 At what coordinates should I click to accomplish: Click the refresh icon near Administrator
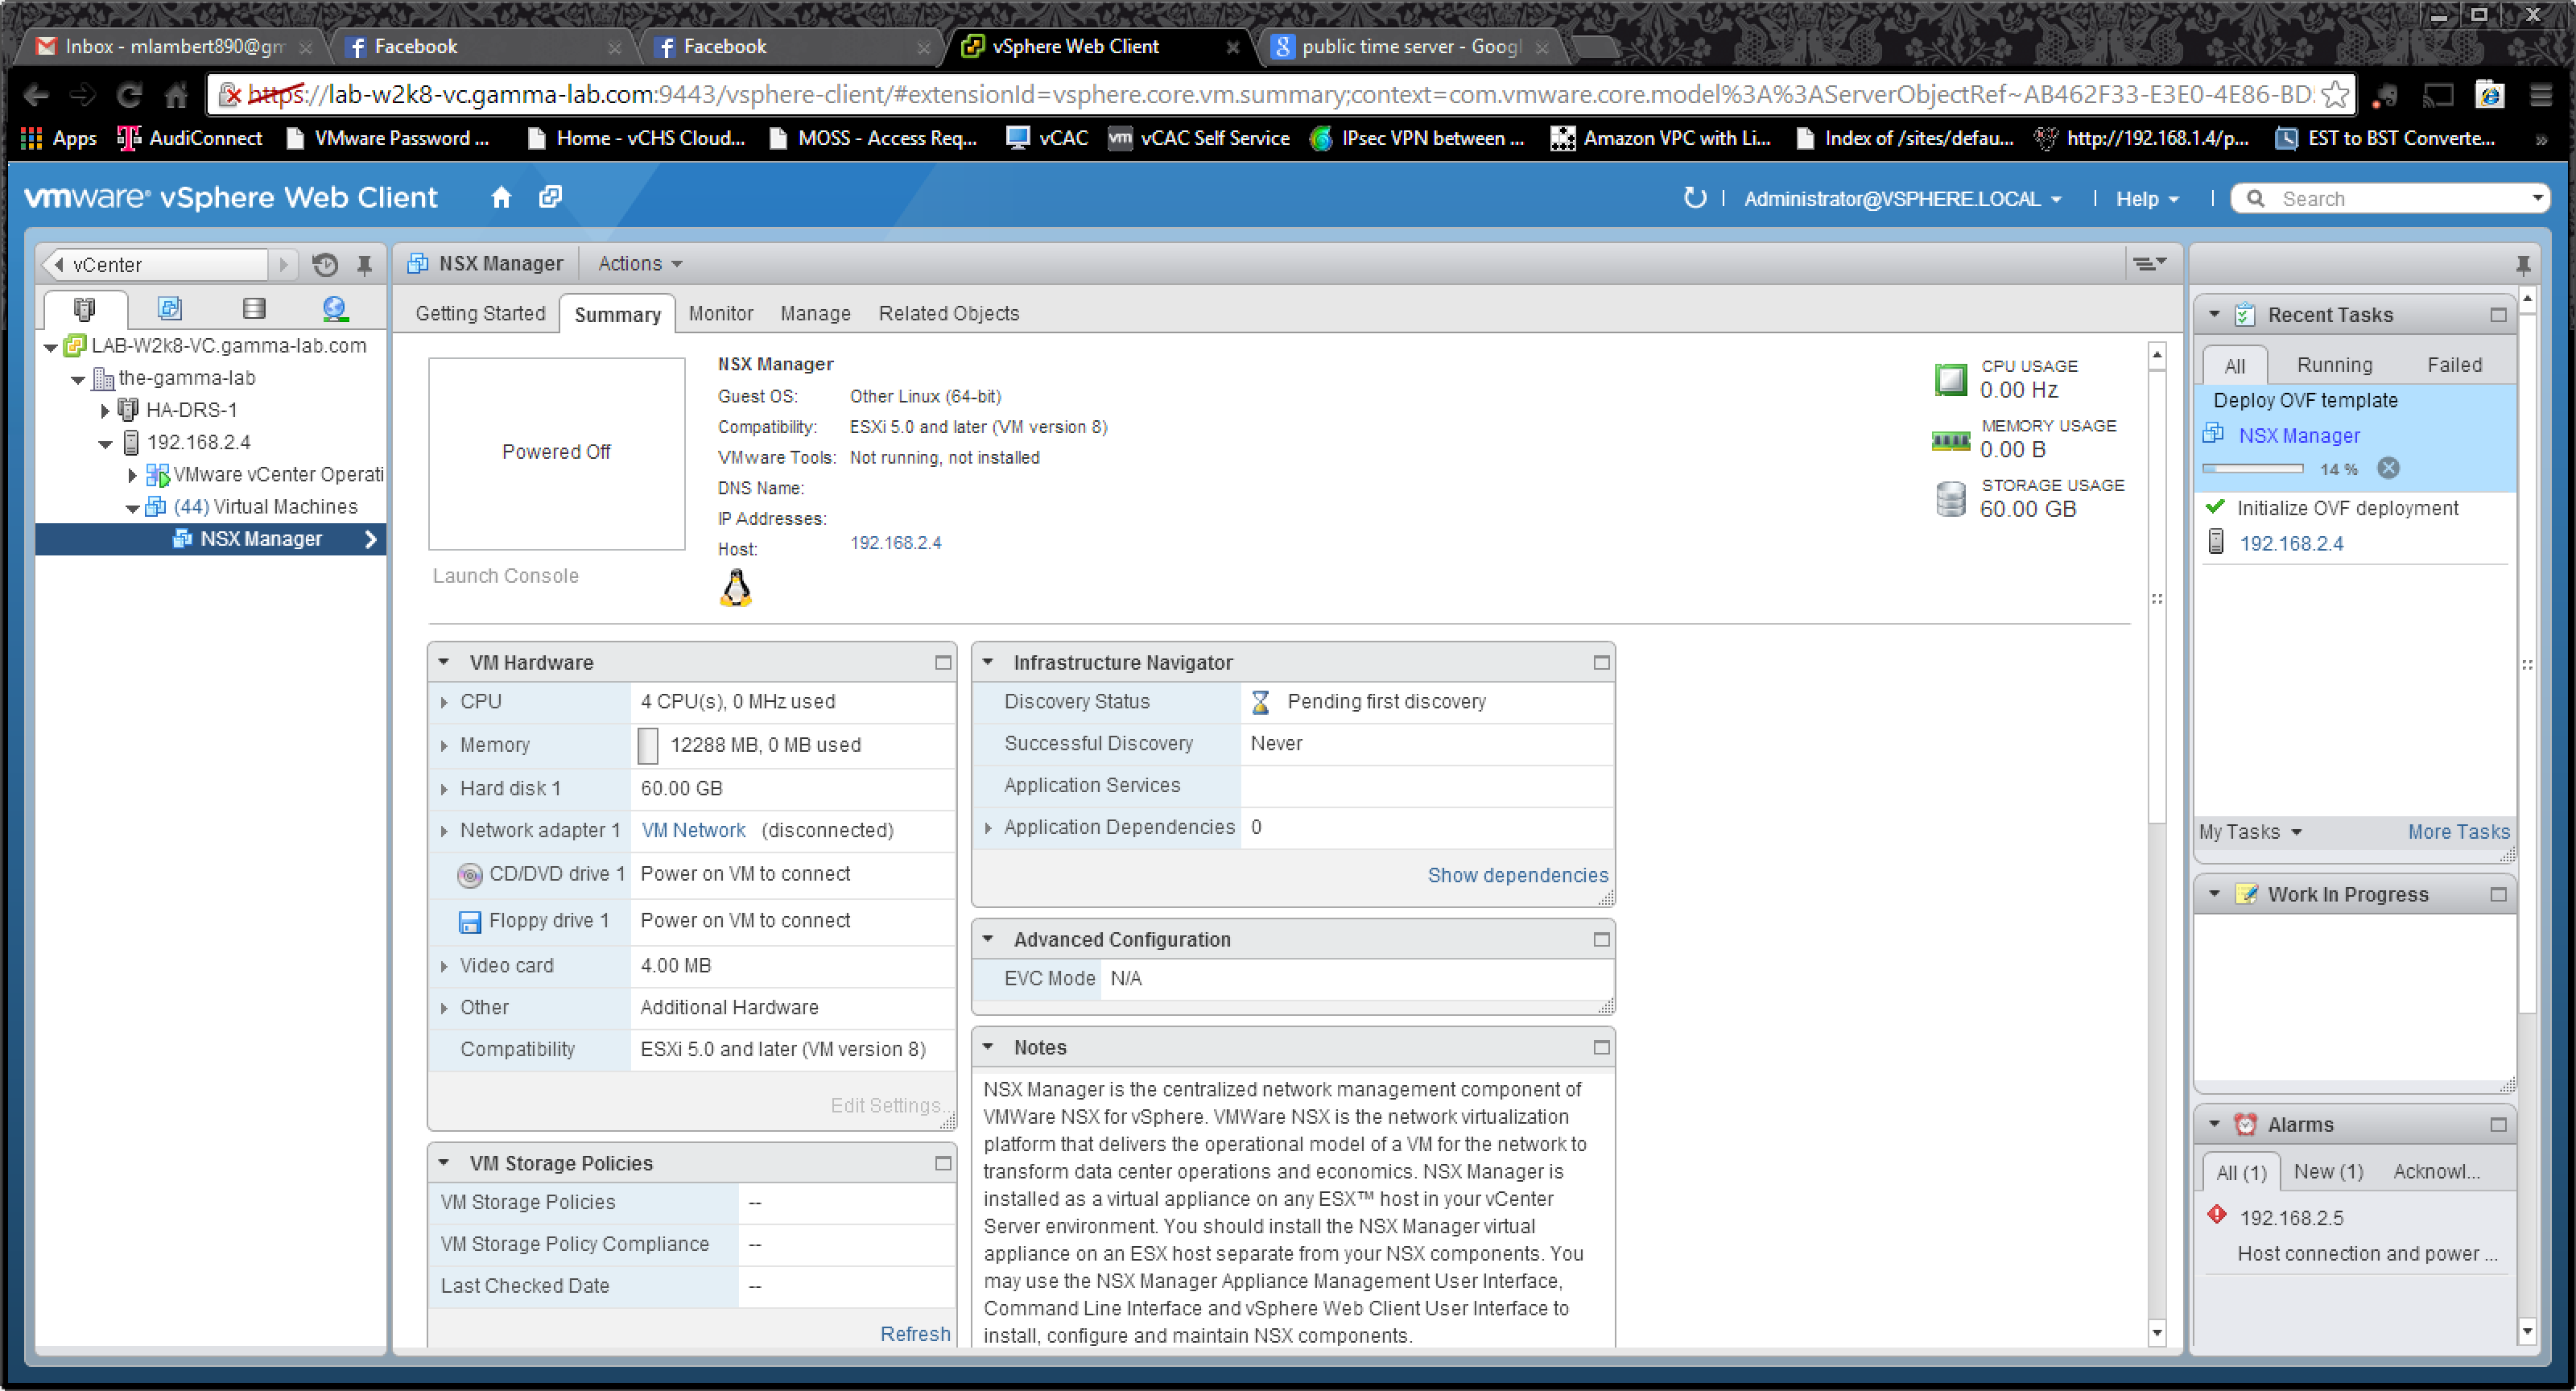click(1694, 198)
